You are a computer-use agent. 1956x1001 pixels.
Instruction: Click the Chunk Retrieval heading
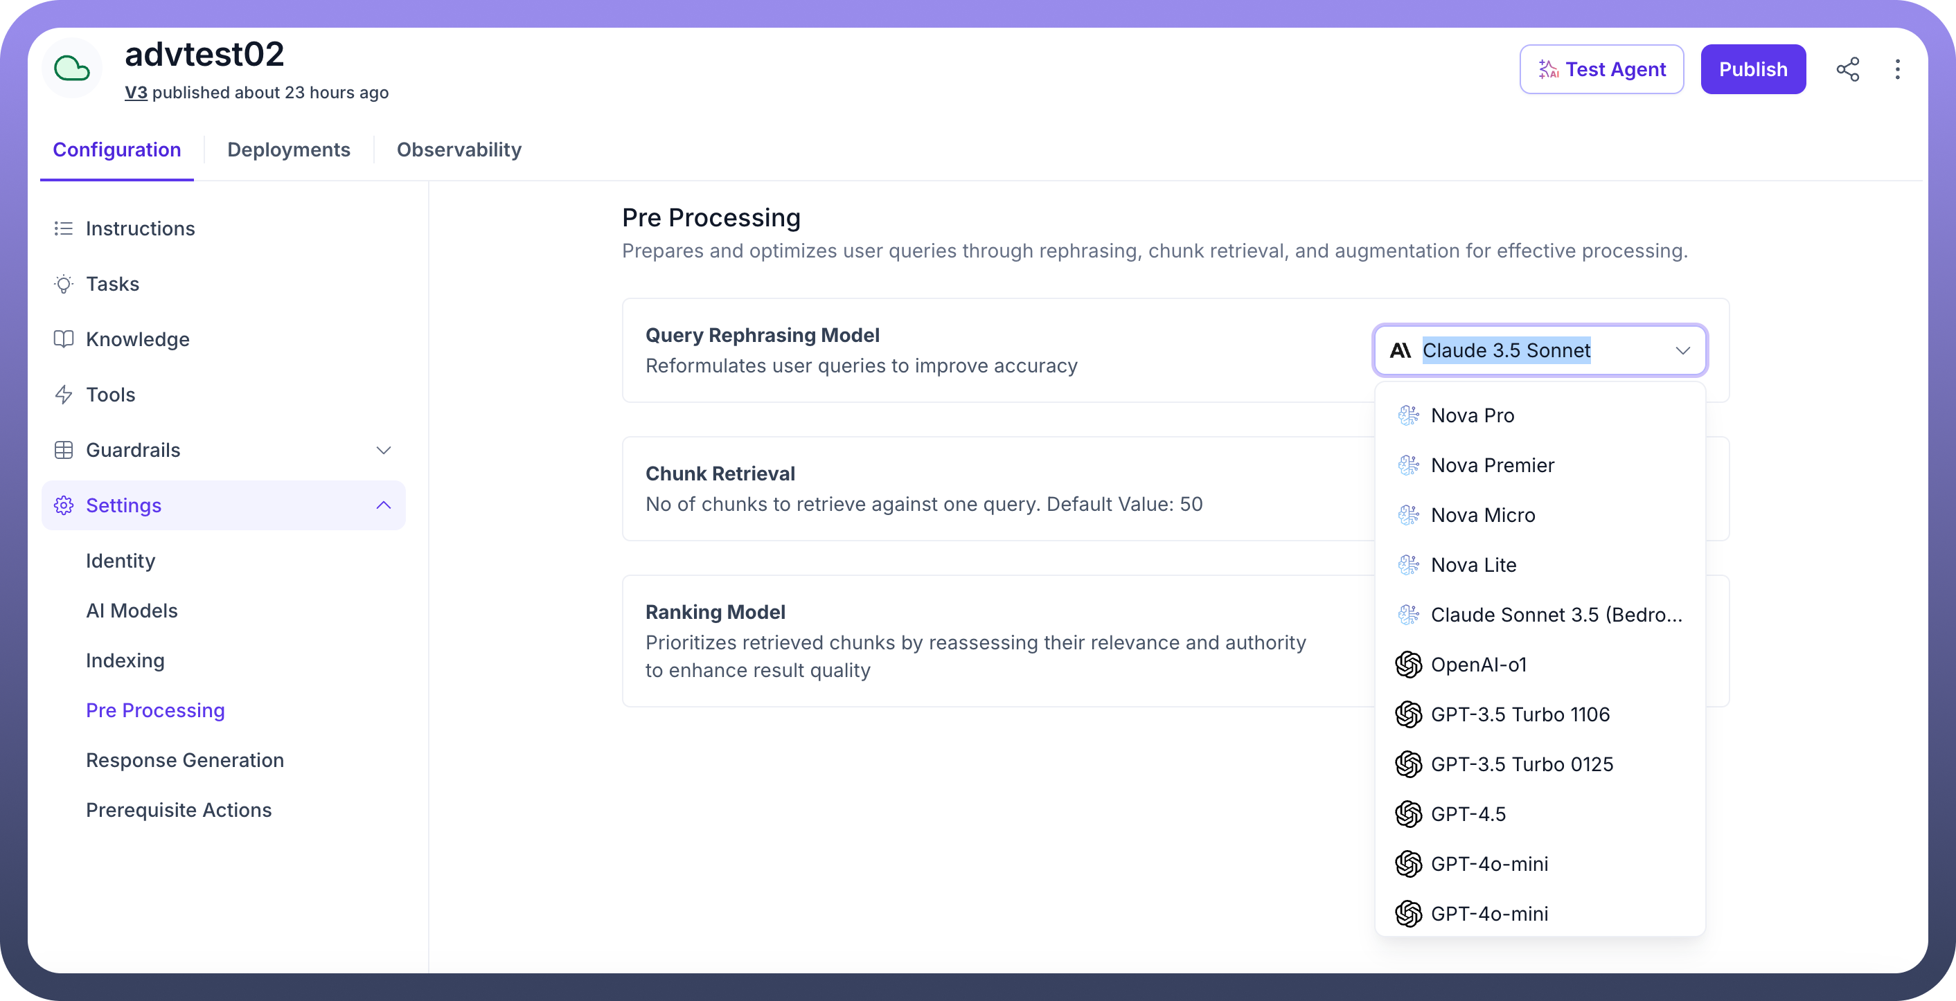(x=720, y=474)
